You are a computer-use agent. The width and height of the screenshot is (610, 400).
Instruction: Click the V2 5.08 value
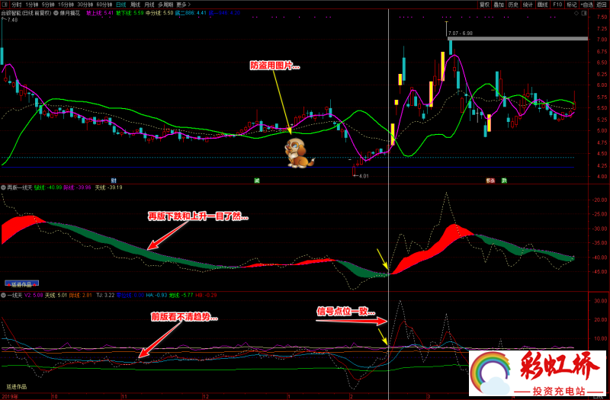pos(34,296)
